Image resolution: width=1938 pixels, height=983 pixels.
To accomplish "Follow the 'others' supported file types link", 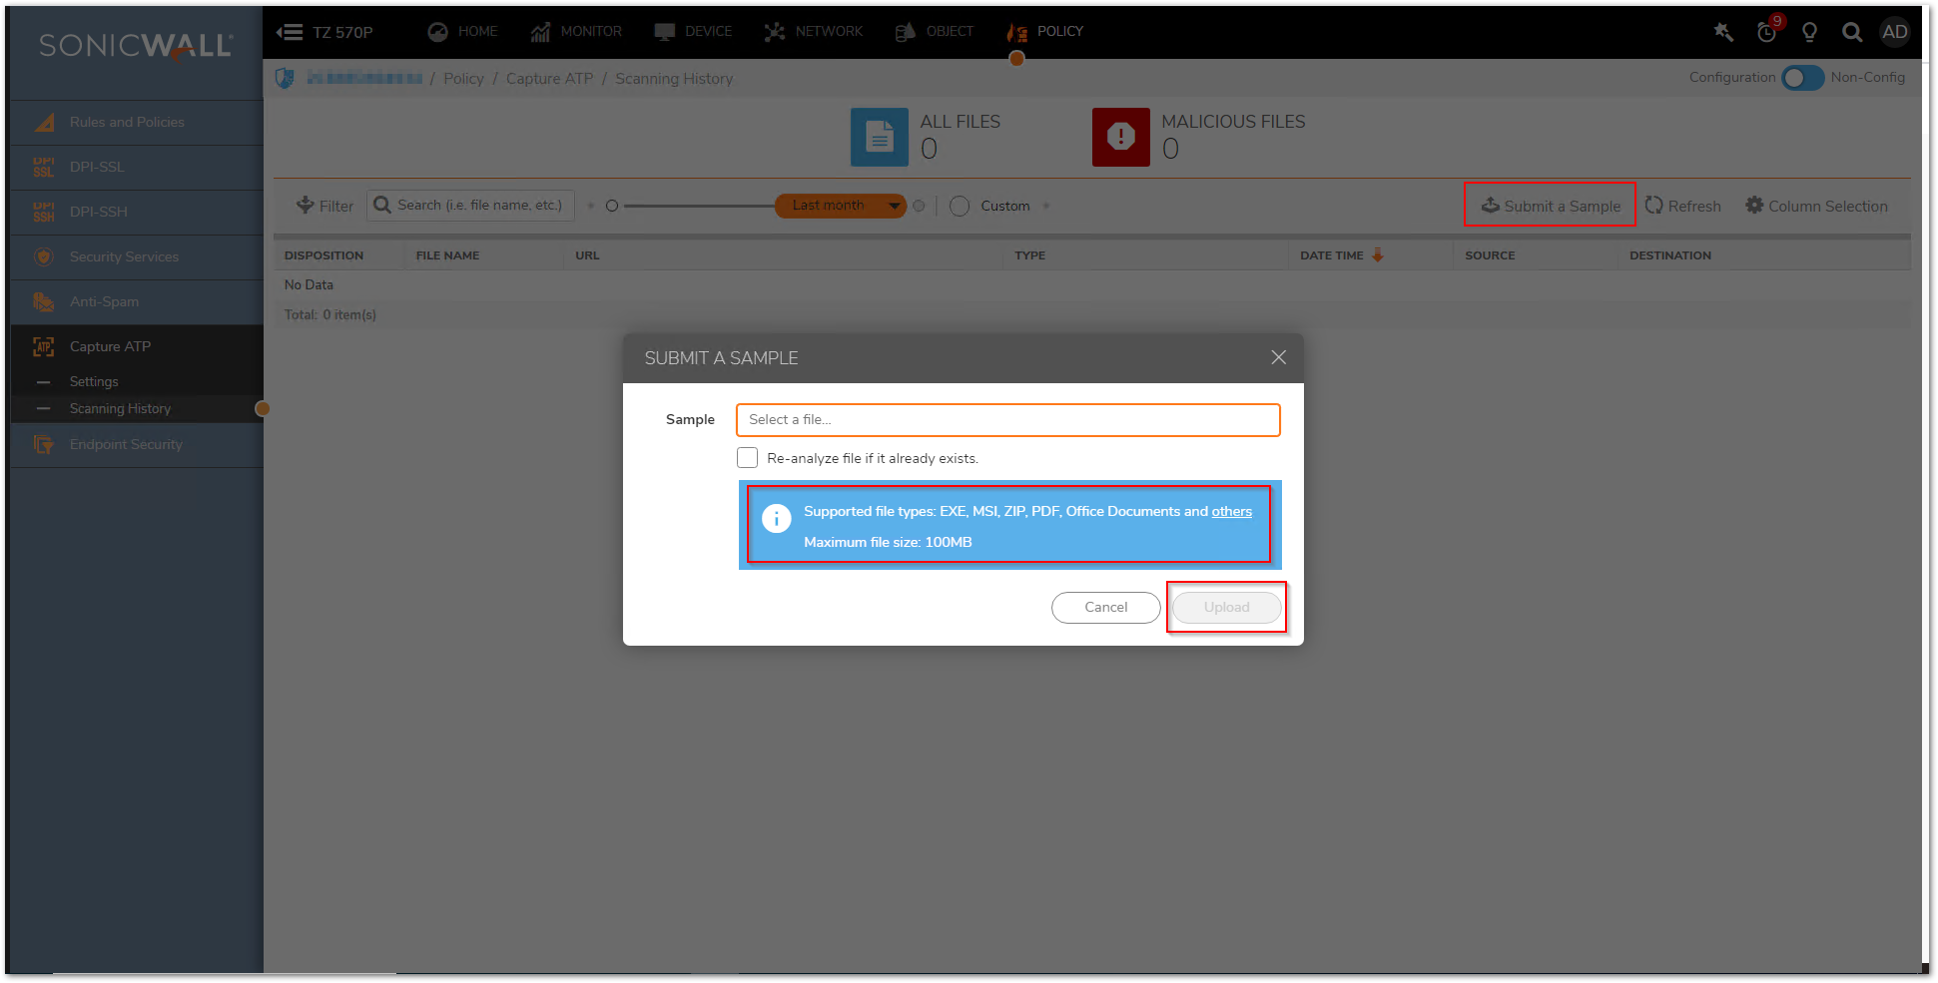I will [1231, 511].
